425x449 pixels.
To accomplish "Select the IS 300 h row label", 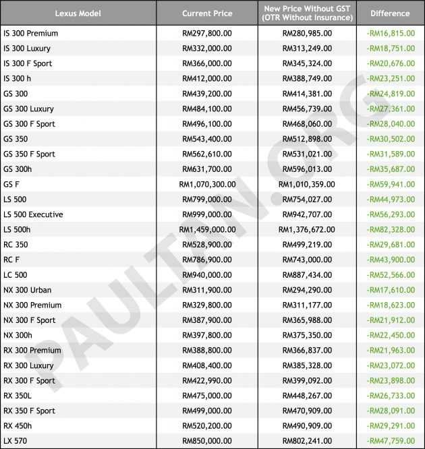I will [17, 79].
